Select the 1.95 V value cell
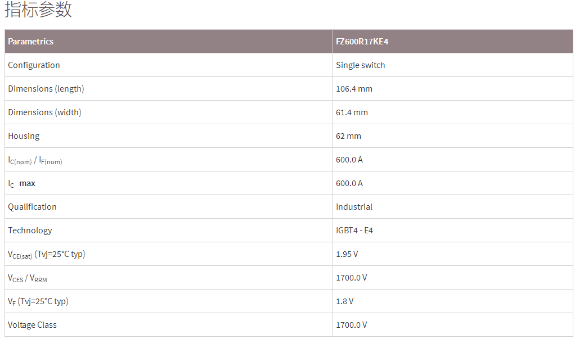575x339 pixels. [x=347, y=254]
